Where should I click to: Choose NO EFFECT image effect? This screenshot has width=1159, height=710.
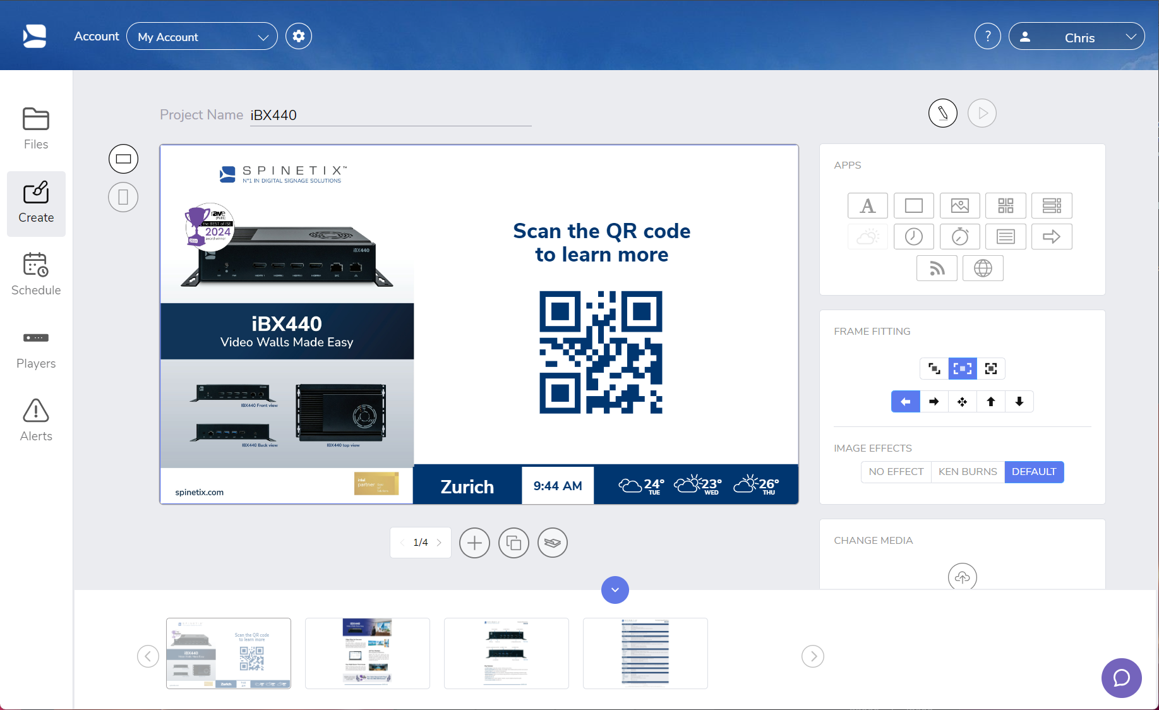coord(896,472)
